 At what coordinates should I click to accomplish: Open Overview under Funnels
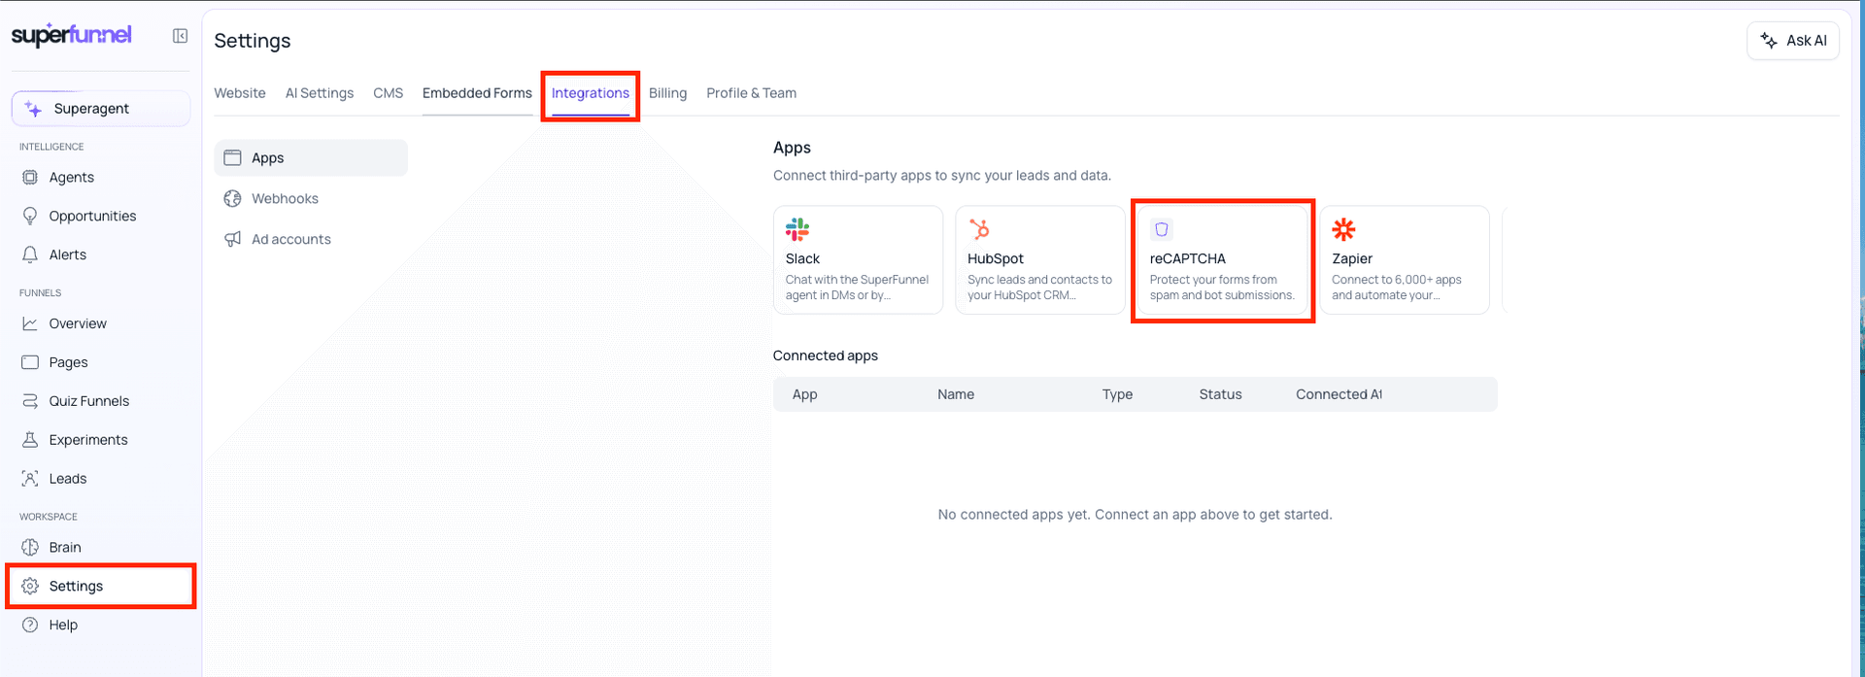(101, 323)
